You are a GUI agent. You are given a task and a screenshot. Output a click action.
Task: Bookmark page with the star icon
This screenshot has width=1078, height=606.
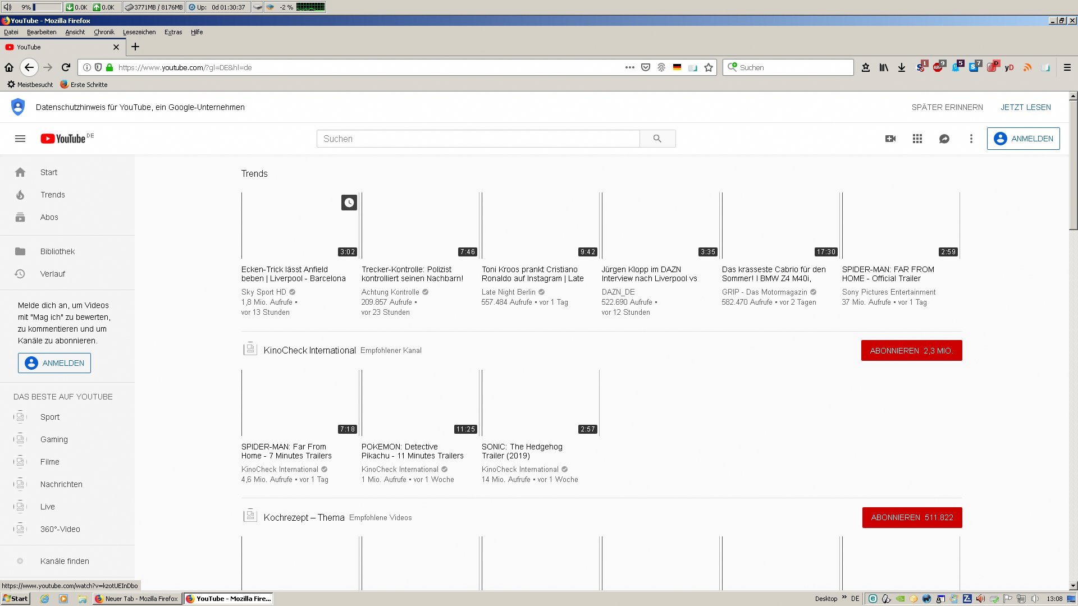709,67
